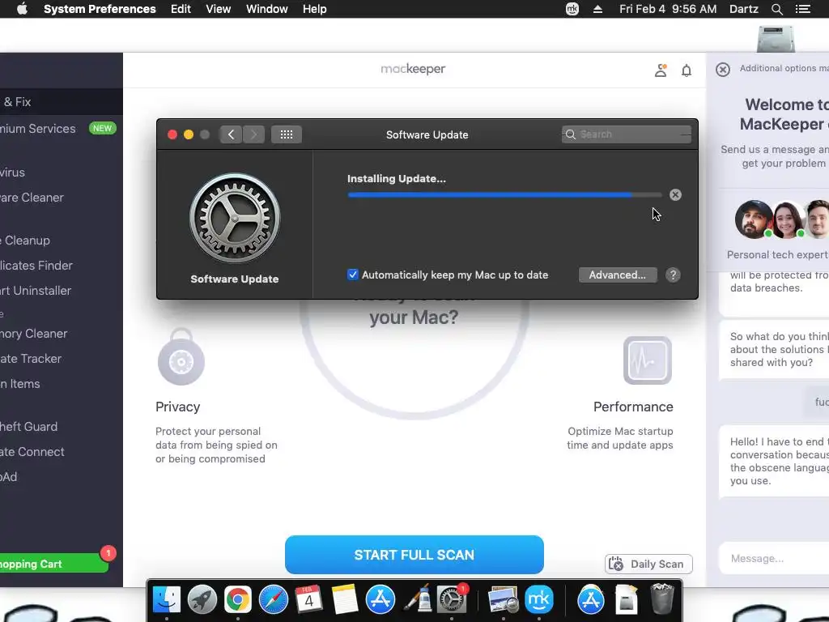Open MacKeeper account profile icon
Screen dimensions: 829x622
pyautogui.click(x=661, y=70)
